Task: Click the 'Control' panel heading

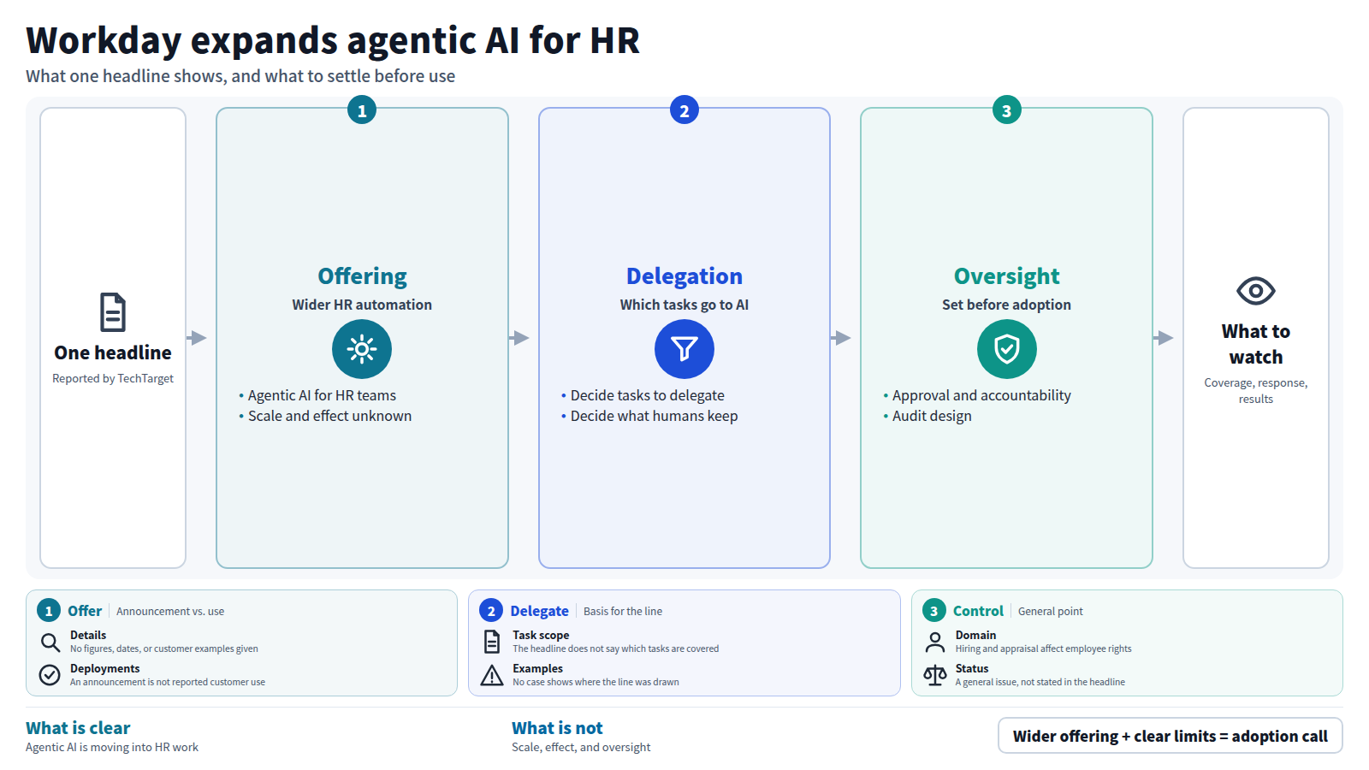Action: pyautogui.click(x=978, y=611)
